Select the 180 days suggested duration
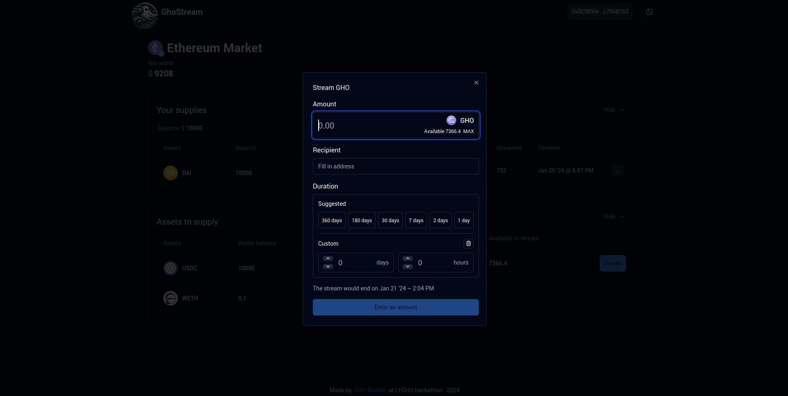 pyautogui.click(x=362, y=221)
